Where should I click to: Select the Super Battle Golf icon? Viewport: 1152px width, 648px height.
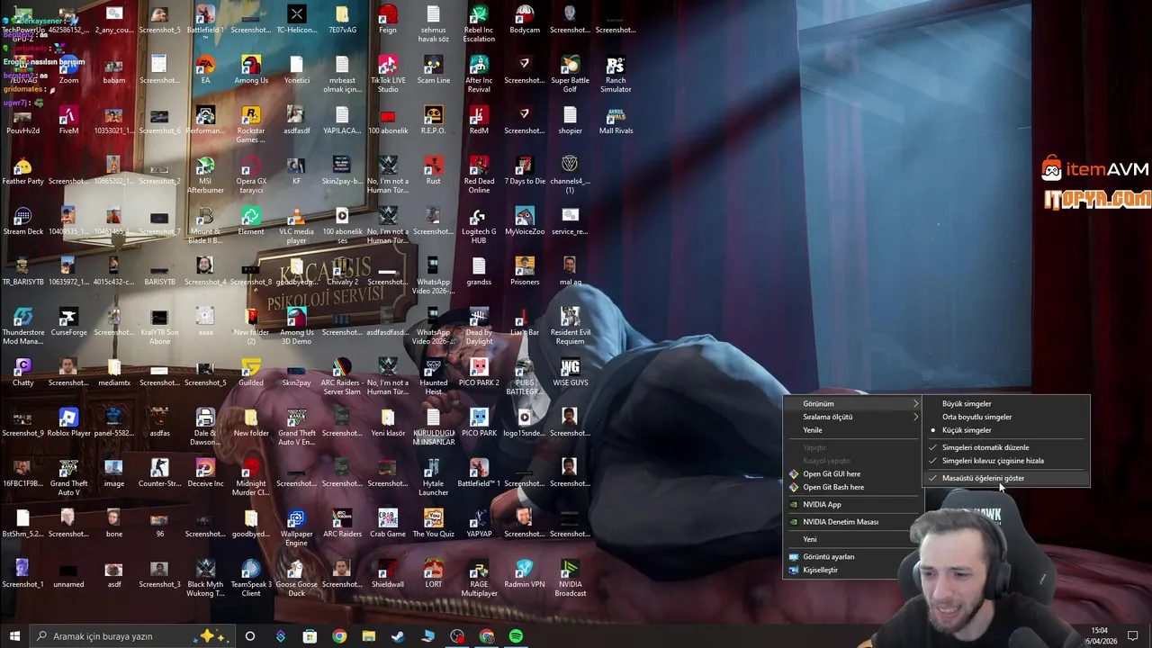click(x=570, y=73)
